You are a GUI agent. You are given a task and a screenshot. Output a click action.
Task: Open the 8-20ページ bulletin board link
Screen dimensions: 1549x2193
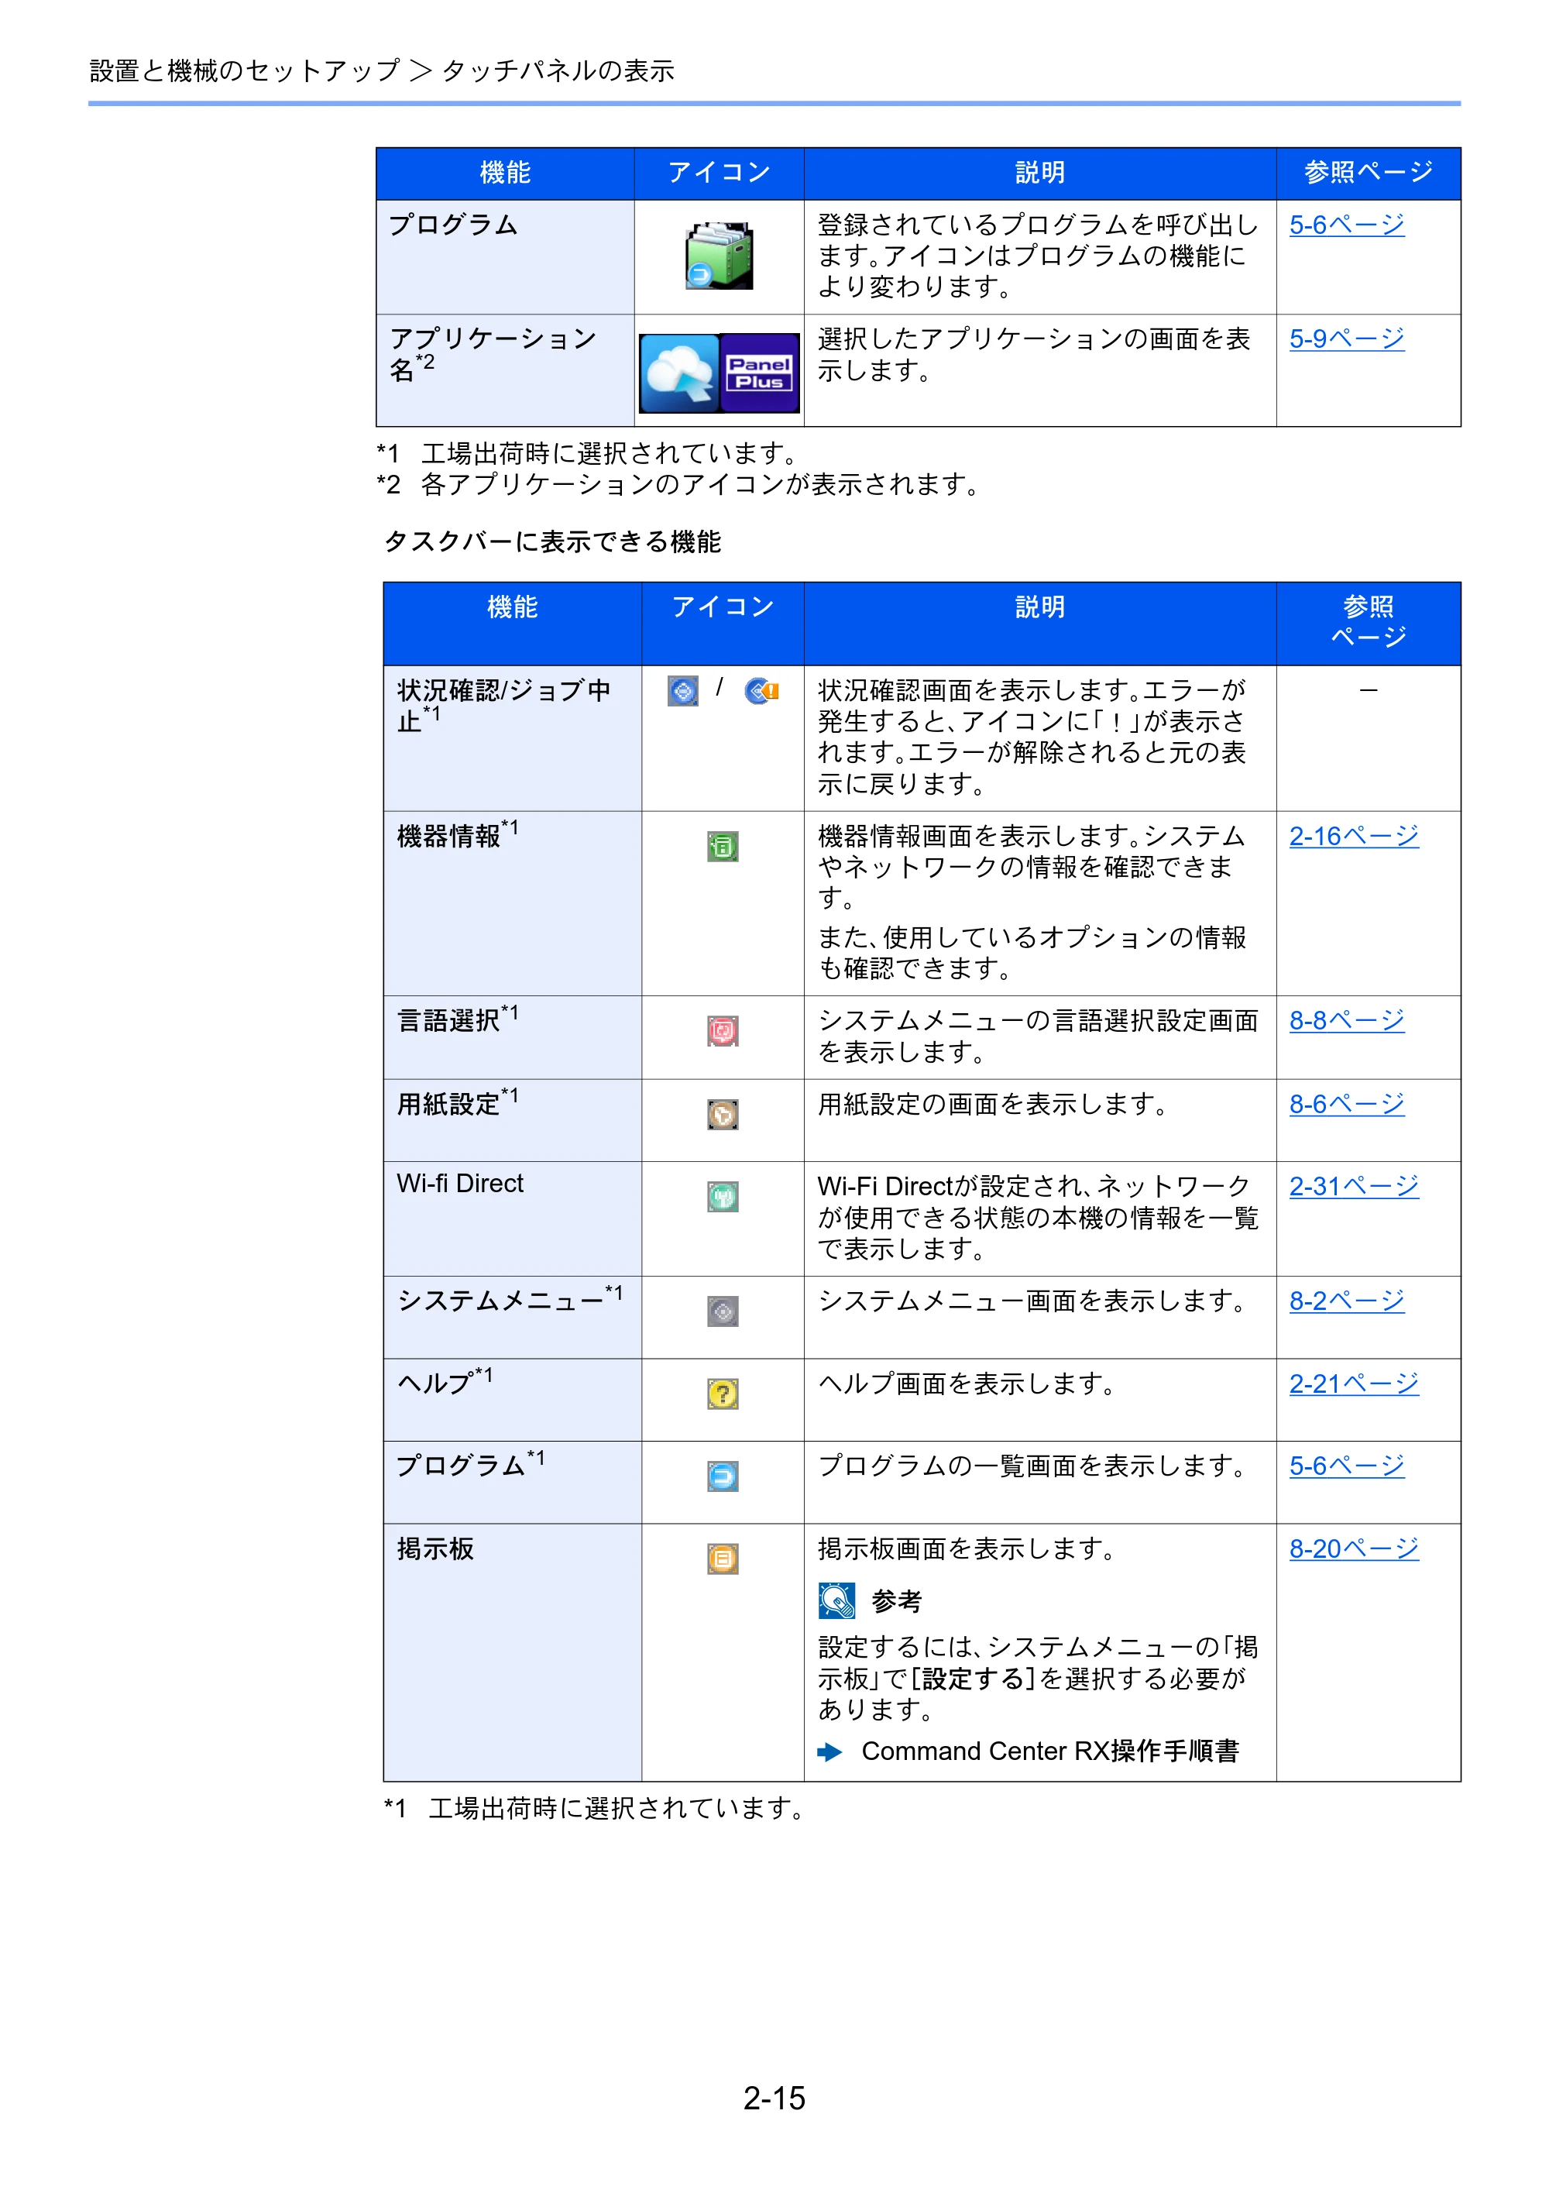coord(1354,1549)
